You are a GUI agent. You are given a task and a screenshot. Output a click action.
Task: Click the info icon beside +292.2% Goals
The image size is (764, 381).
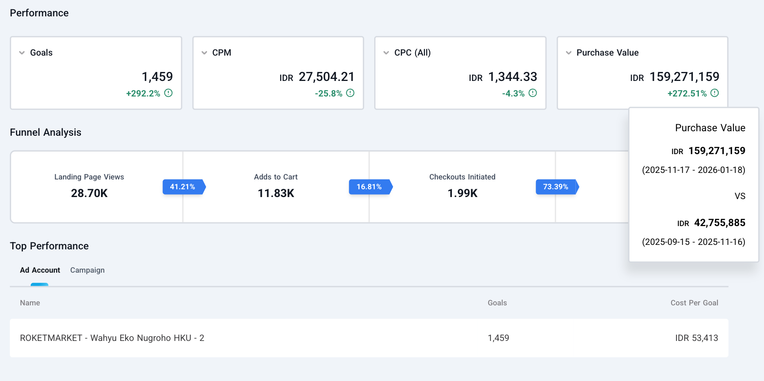168,93
